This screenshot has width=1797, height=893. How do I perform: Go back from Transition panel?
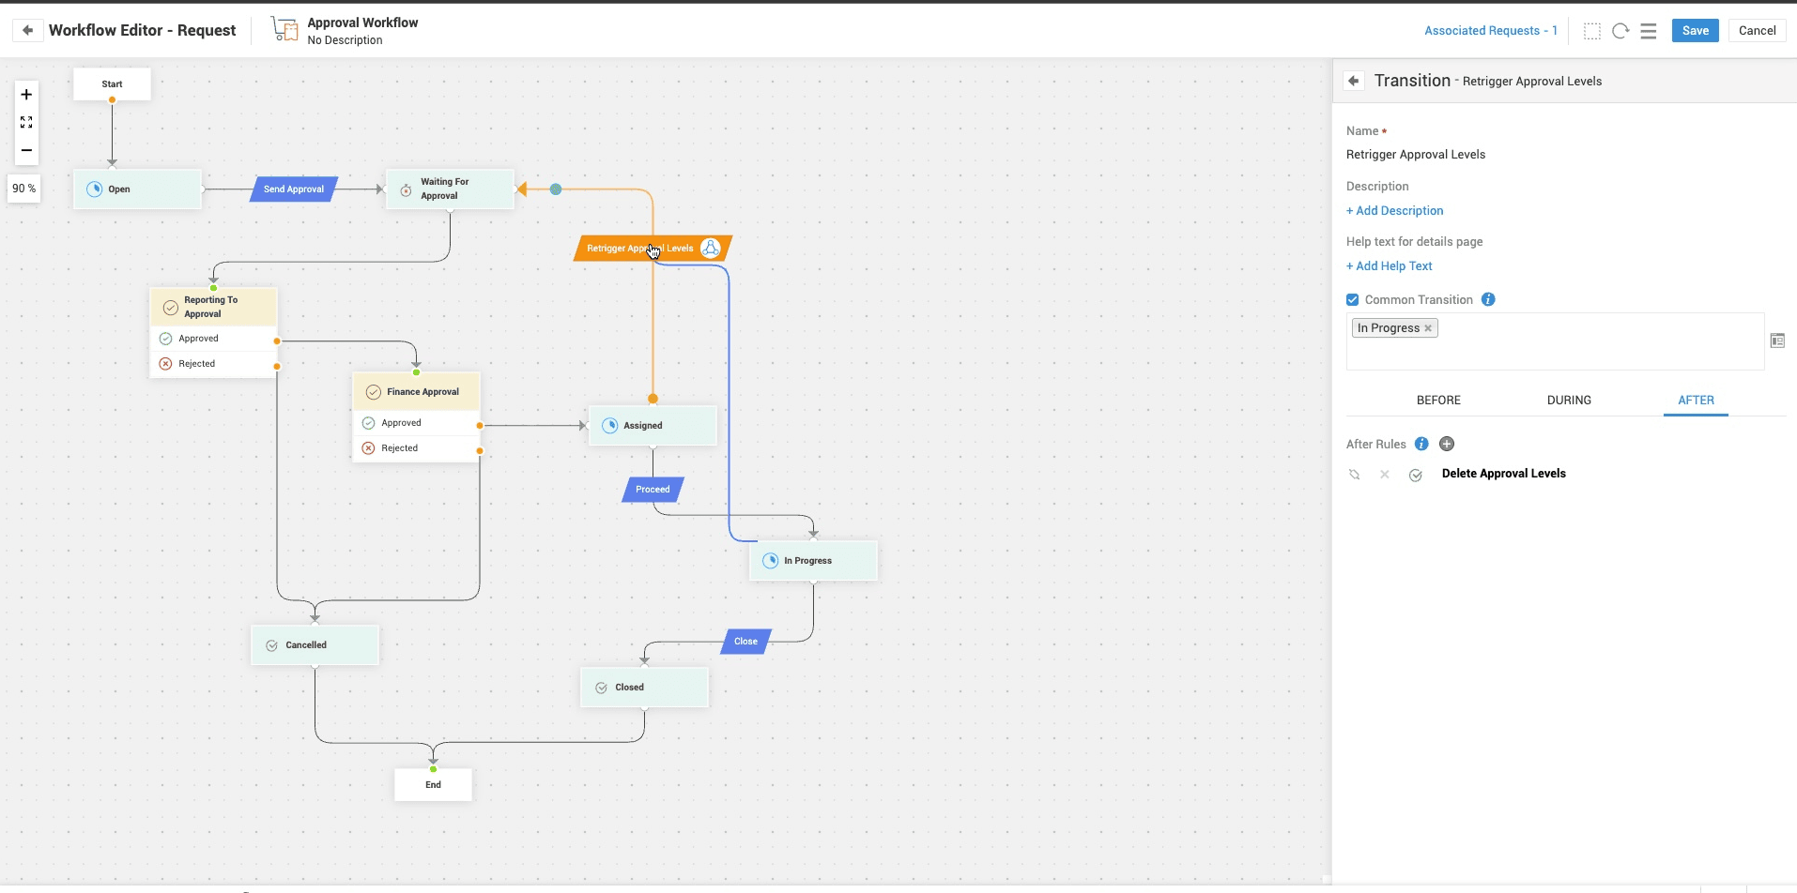click(1354, 81)
